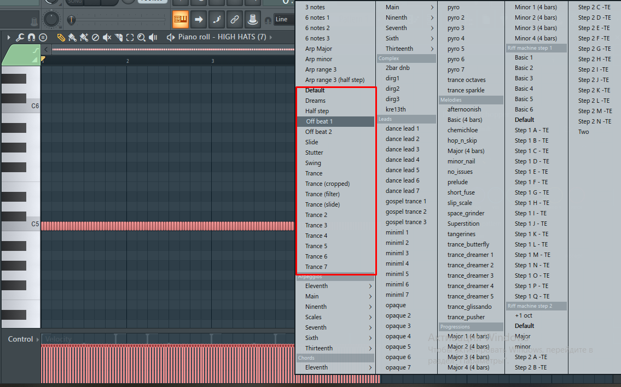Select the Paint brush tool
Image resolution: width=621 pixels, height=387 pixels.
(x=72, y=37)
